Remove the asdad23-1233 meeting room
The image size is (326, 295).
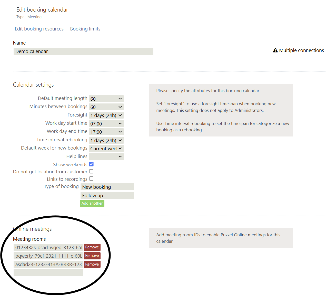[x=92, y=264]
